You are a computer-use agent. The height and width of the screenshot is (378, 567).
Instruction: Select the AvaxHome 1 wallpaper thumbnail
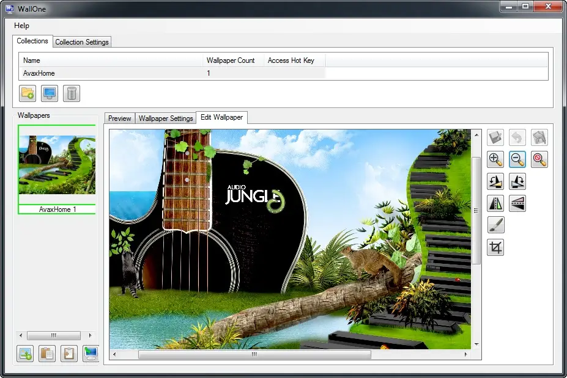(57, 165)
